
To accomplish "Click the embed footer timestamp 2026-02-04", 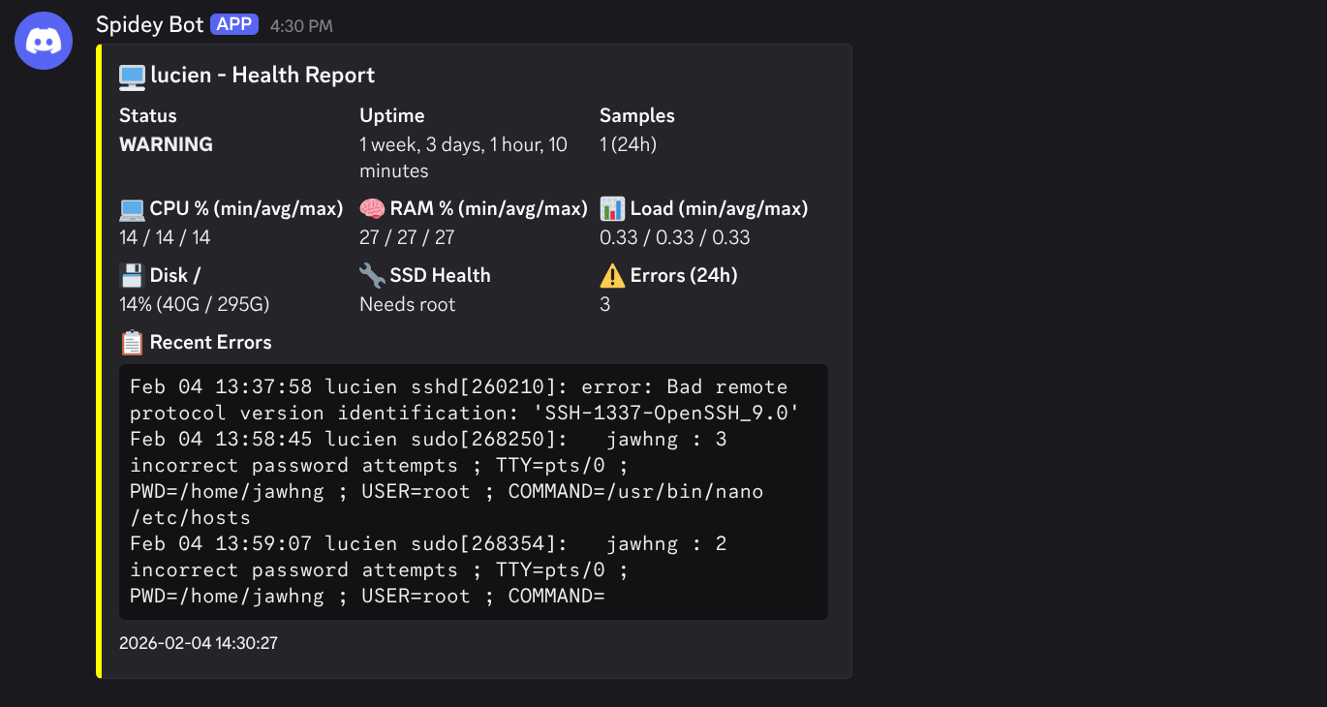I will pos(197,642).
